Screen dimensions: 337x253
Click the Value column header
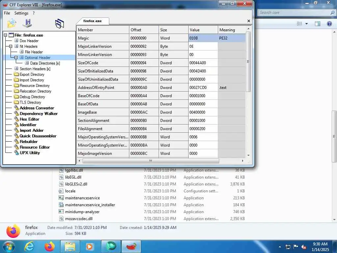click(203, 30)
